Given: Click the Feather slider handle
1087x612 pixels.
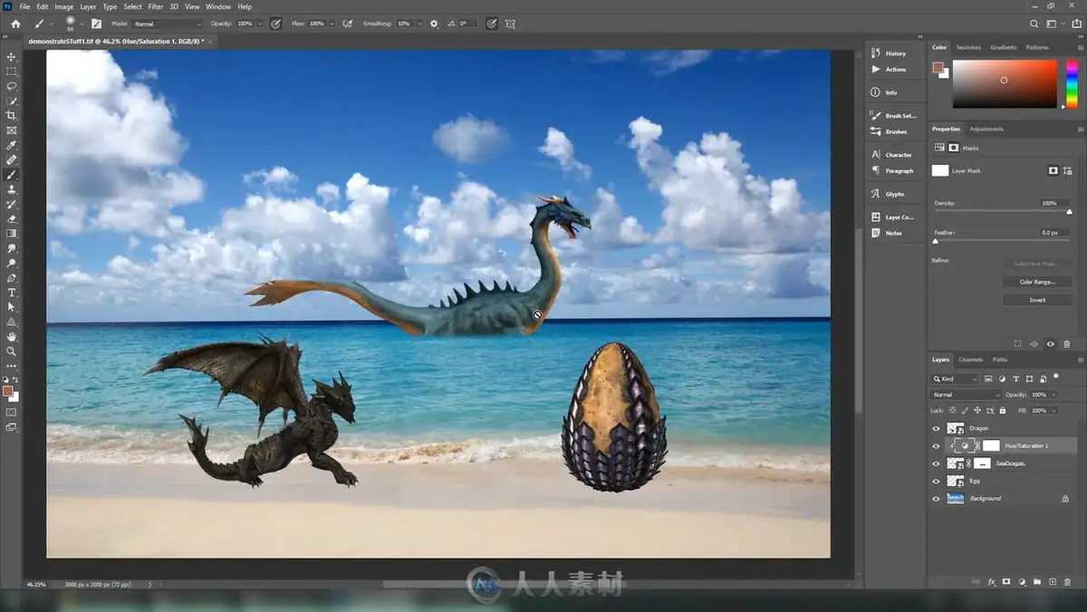Looking at the screenshot, I should 936,242.
